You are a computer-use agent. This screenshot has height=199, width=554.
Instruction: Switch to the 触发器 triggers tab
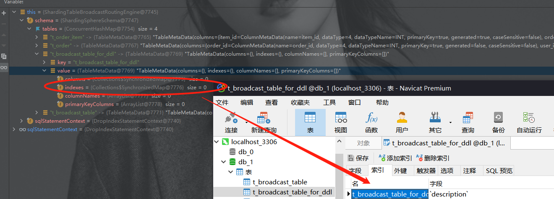pyautogui.click(x=426, y=171)
